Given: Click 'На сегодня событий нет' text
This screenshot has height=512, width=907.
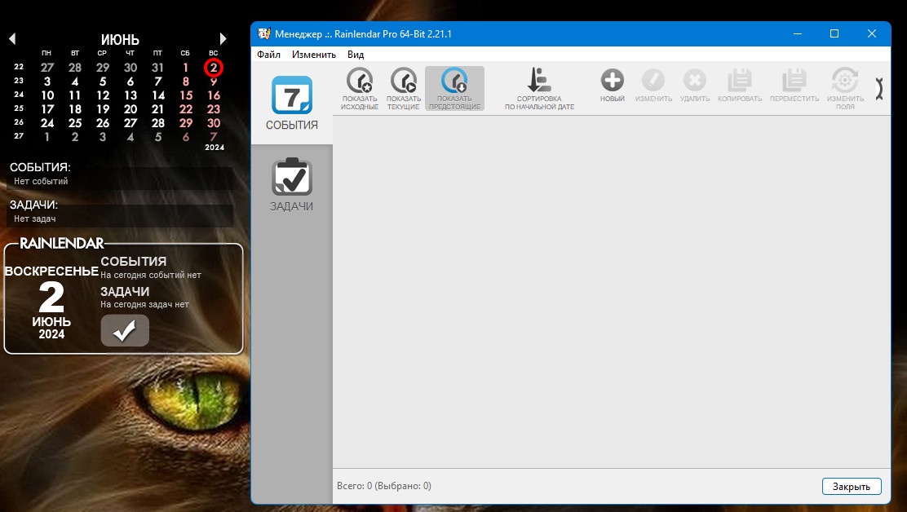Looking at the screenshot, I should [x=150, y=275].
